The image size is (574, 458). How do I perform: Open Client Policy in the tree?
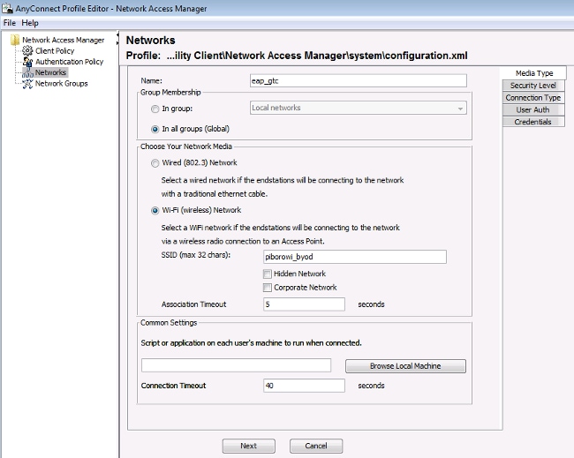pyautogui.click(x=55, y=51)
